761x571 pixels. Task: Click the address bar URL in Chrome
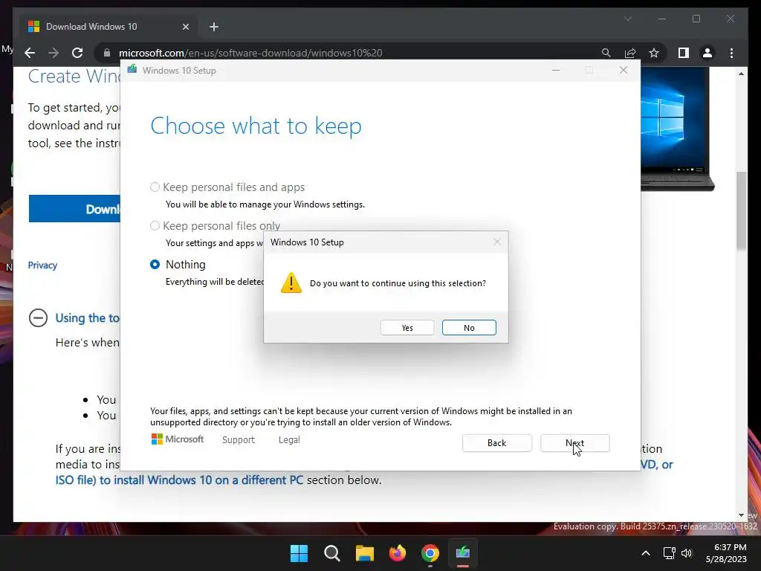tap(250, 53)
